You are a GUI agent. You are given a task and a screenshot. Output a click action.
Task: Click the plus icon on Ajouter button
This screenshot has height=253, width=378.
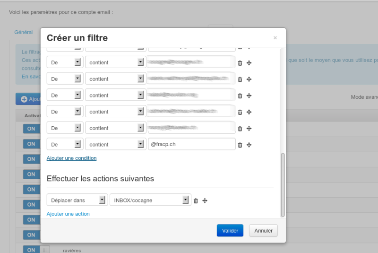click(24, 99)
